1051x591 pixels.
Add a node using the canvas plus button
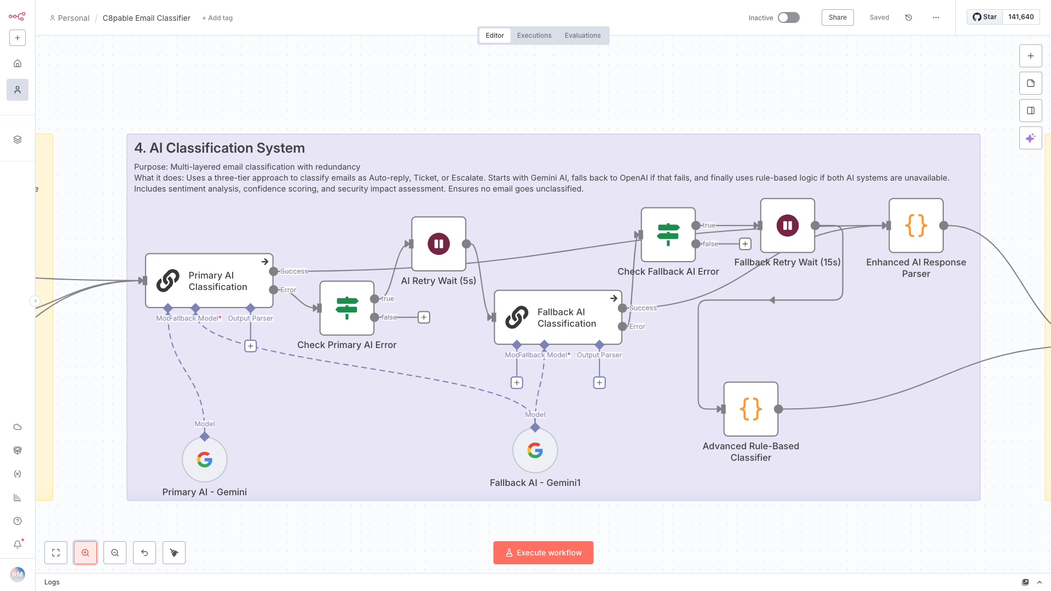1031,56
